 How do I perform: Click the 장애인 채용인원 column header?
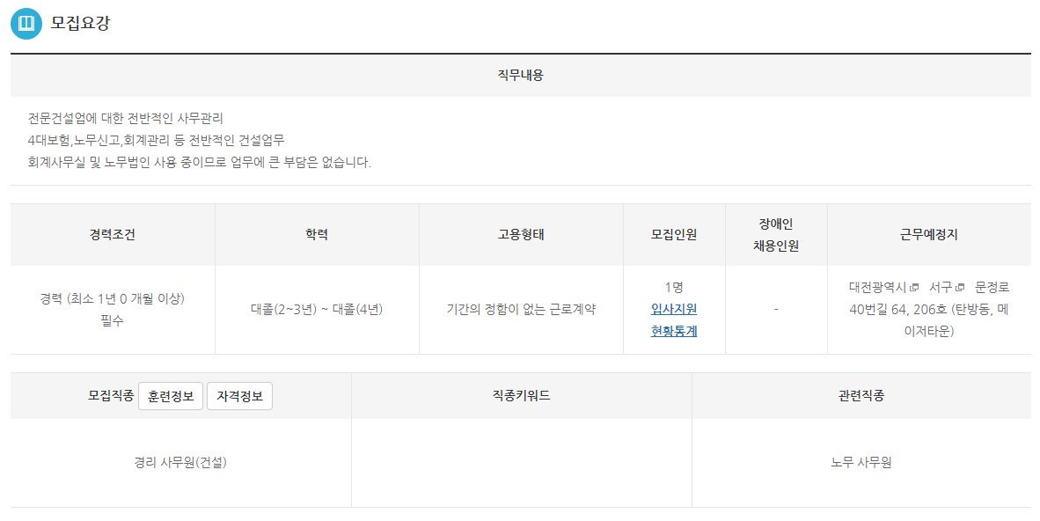pos(776,235)
